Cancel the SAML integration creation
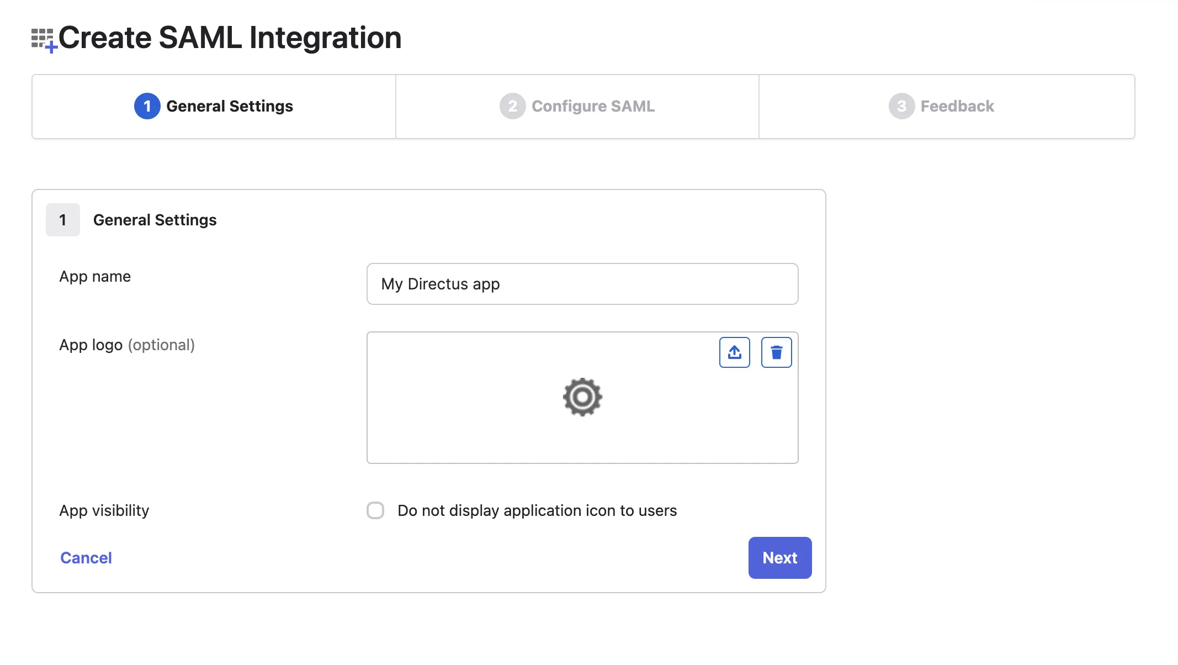 [86, 558]
